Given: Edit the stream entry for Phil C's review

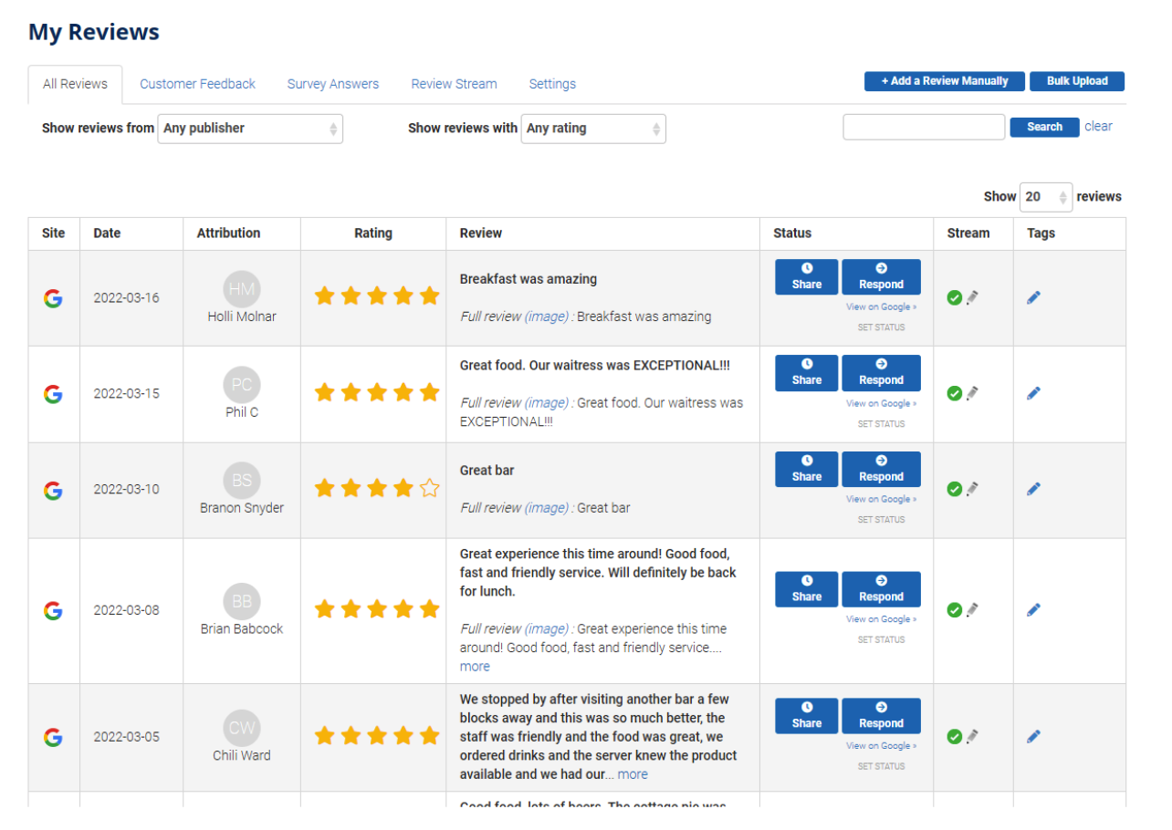Looking at the screenshot, I should point(973,393).
